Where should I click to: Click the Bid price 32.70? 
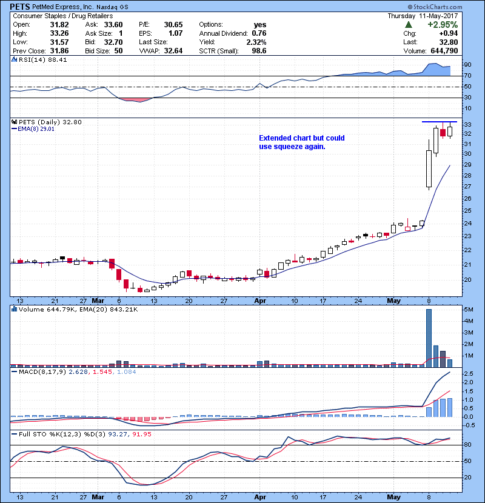tap(113, 42)
